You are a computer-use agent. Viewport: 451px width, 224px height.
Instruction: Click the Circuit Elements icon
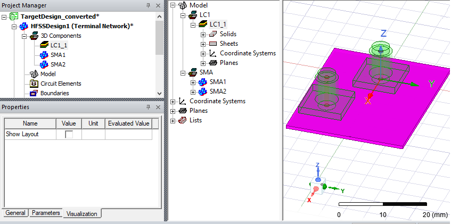pos(34,84)
